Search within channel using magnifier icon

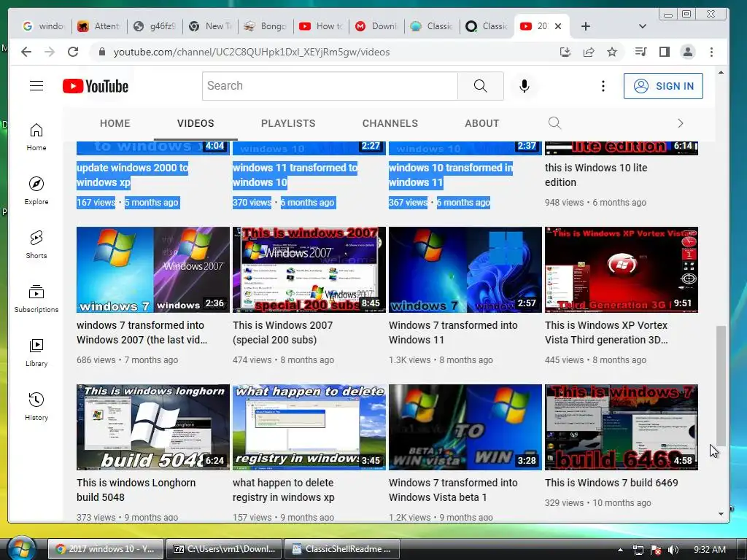coord(554,122)
